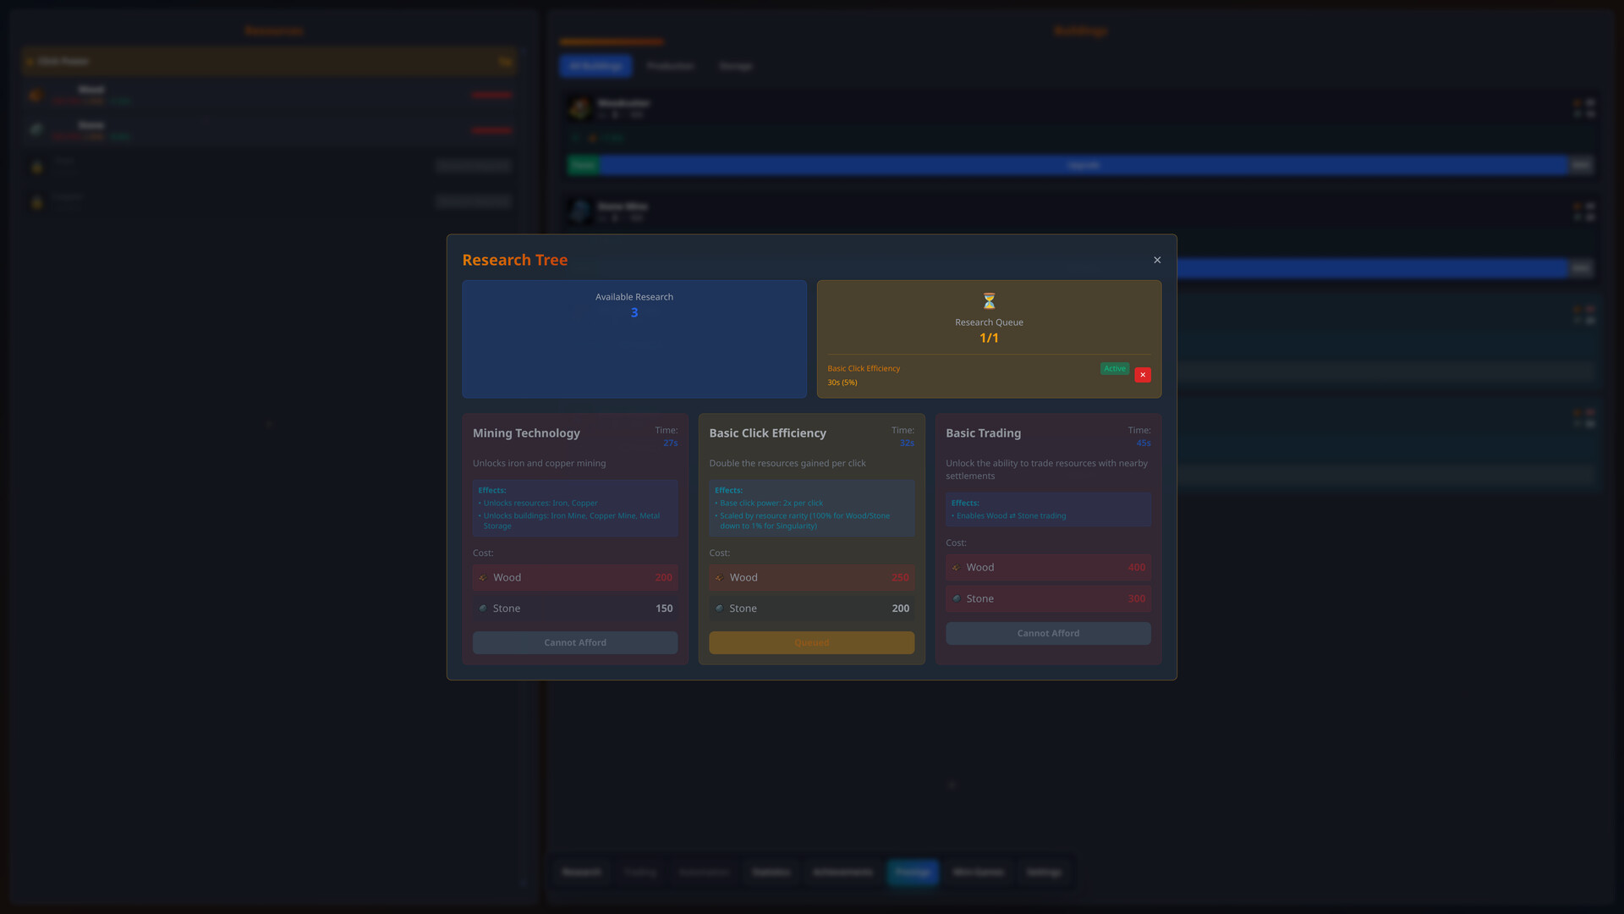Switch to the Production tab
The height and width of the screenshot is (914, 1624).
(x=670, y=65)
